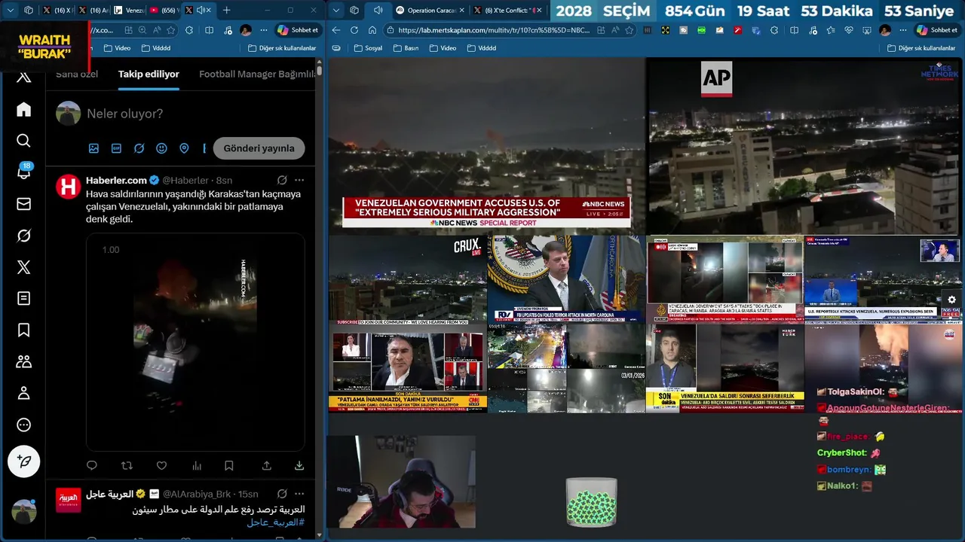Favorite the lab.mertskaplan.com page
The image size is (965, 542).
pyautogui.click(x=630, y=30)
